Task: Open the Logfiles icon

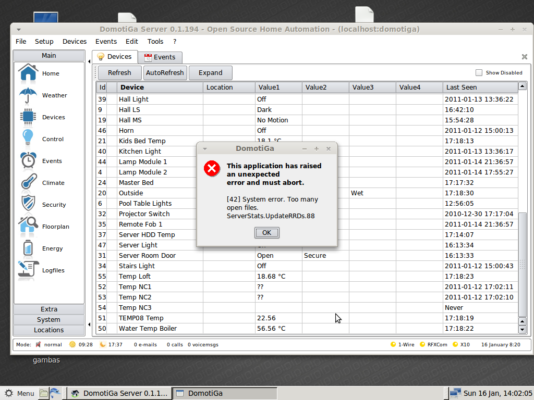Action: (x=28, y=270)
